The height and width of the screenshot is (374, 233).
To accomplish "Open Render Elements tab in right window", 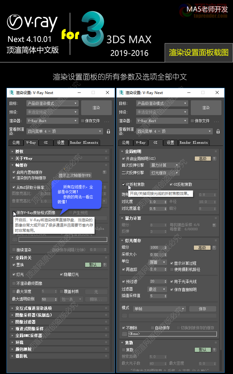I will (194, 142).
